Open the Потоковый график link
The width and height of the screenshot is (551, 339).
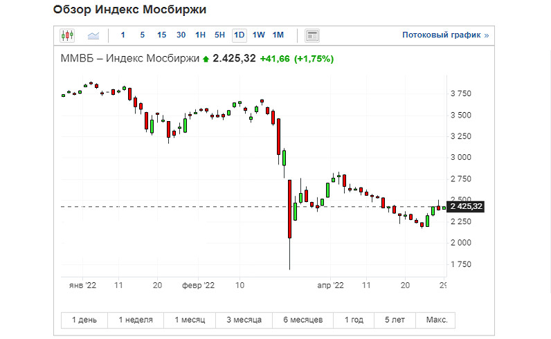pos(445,35)
